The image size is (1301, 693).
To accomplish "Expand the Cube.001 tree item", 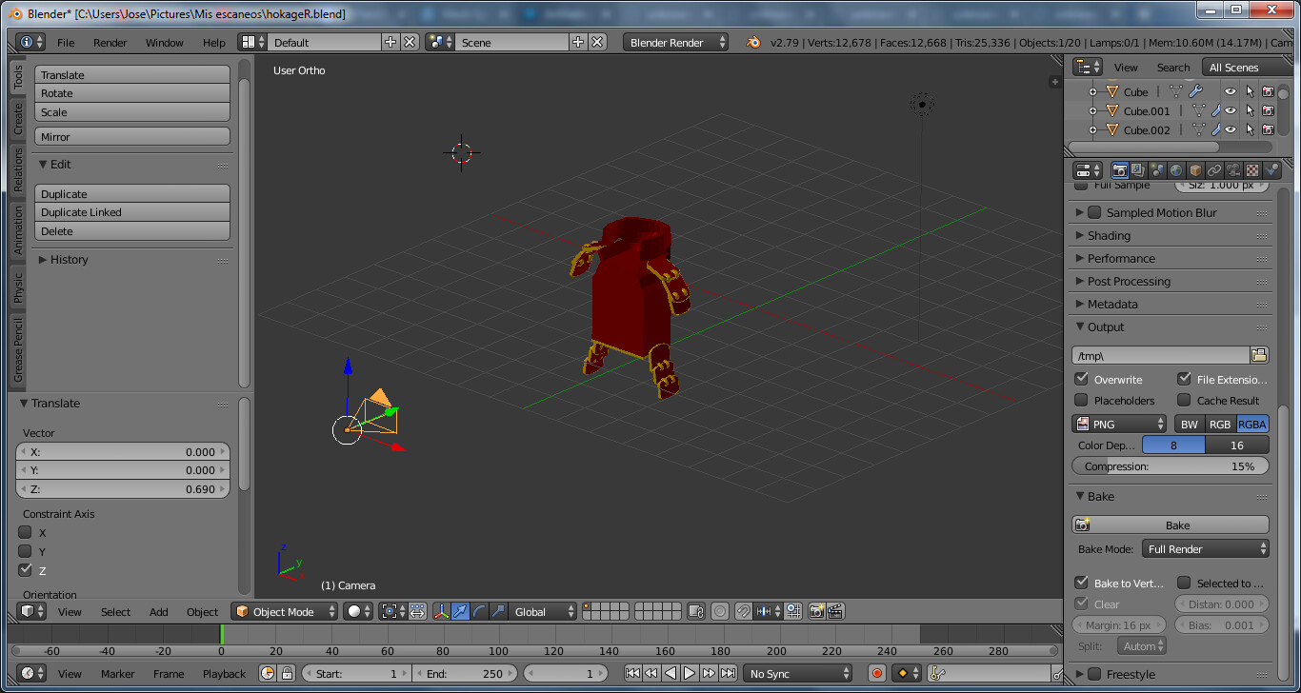I will tap(1092, 111).
